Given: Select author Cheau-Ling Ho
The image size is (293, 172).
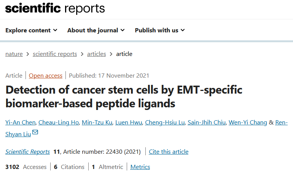Looking at the screenshot, I should click(59, 123).
